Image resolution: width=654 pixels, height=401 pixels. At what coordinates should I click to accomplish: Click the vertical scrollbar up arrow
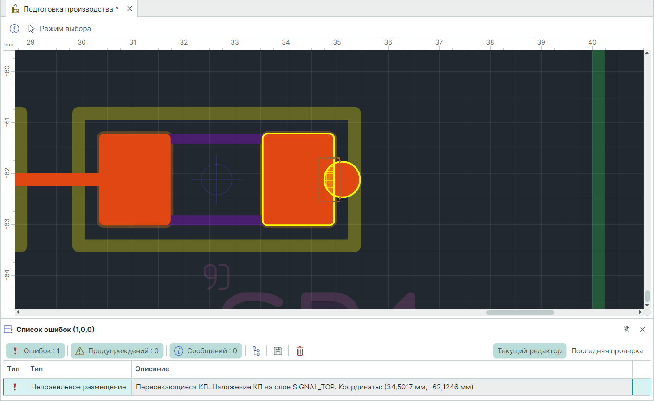[x=647, y=53]
